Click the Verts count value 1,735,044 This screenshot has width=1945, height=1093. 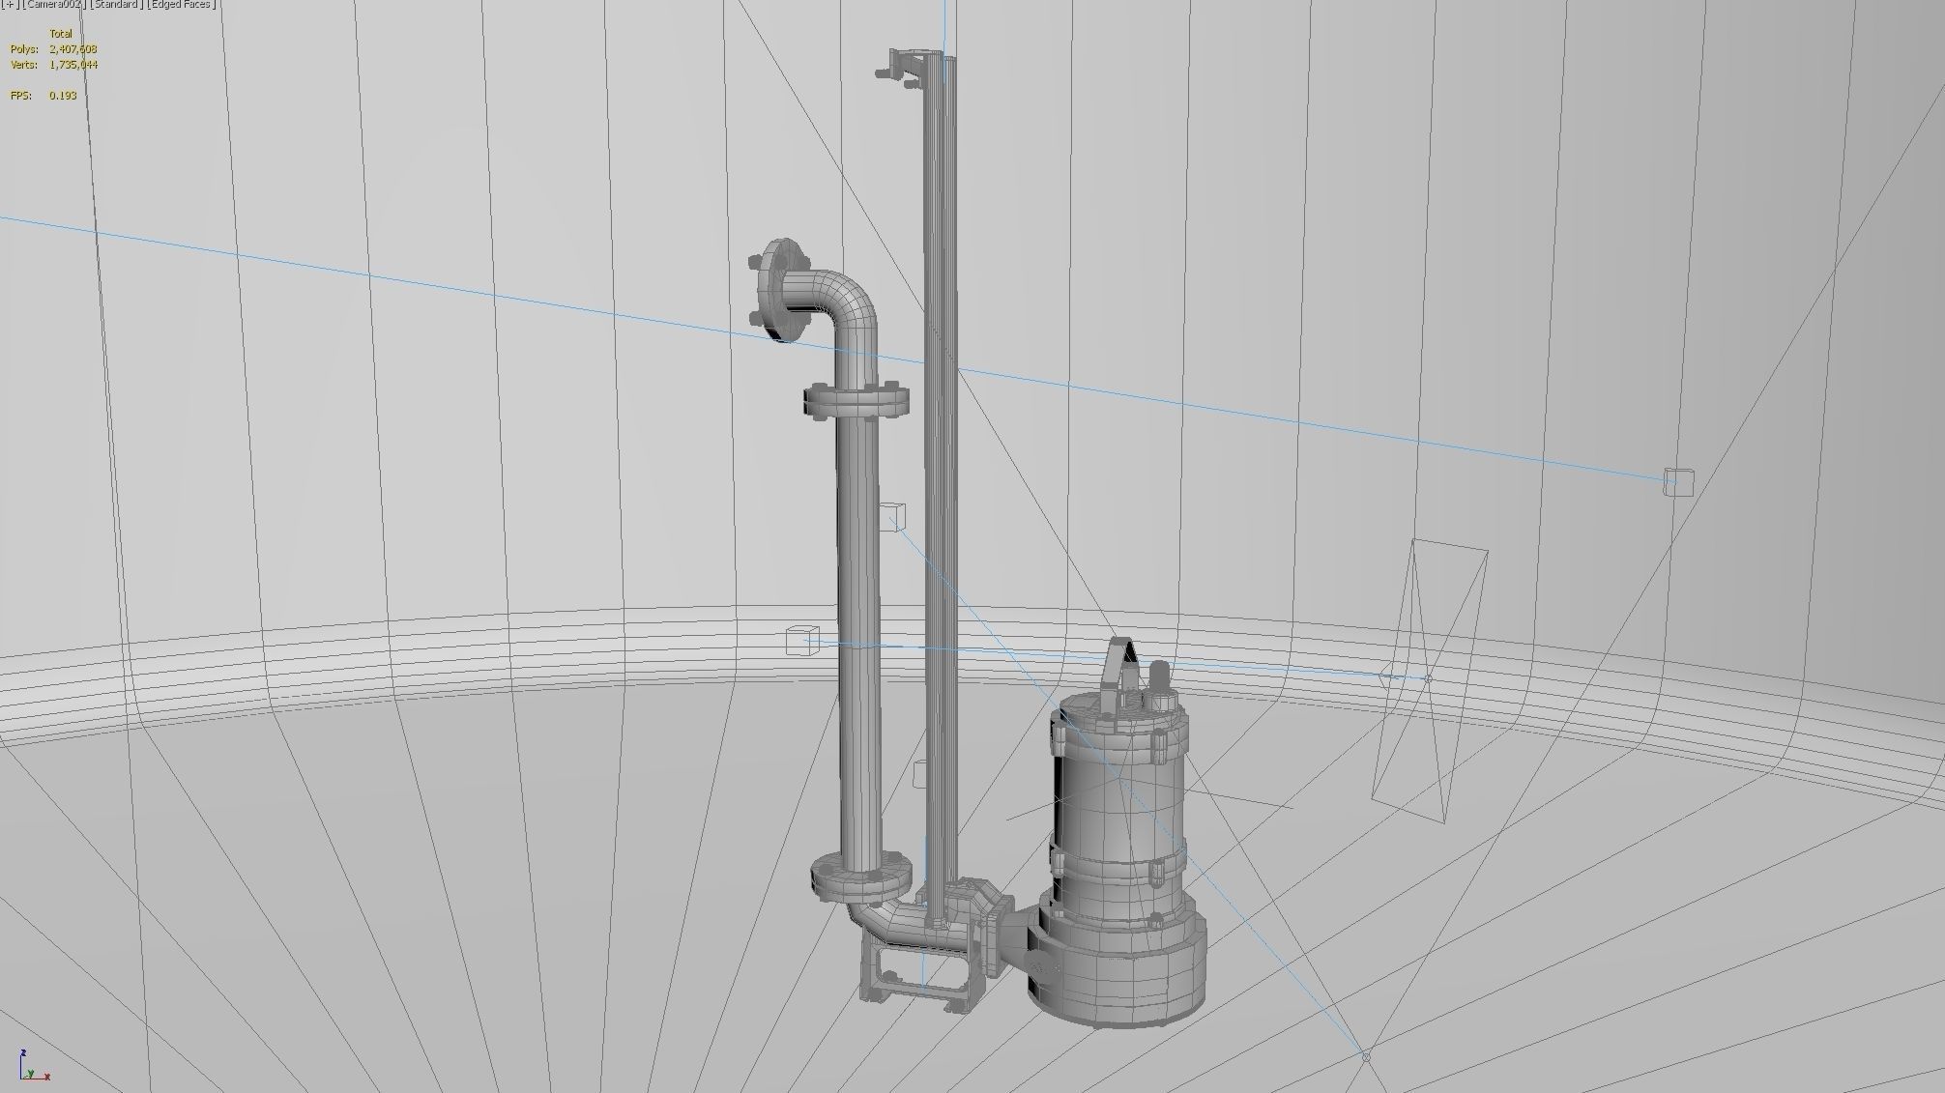point(73,65)
